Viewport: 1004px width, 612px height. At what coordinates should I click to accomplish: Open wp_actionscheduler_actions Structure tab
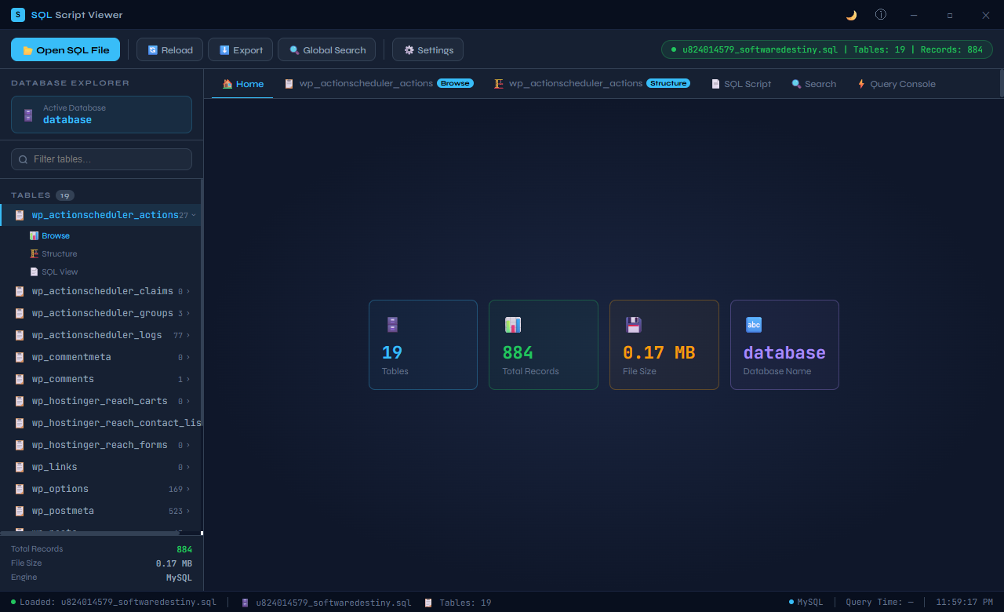[x=591, y=84]
